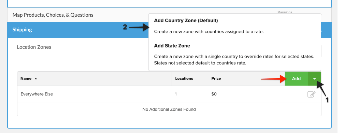Click the country zone description text
This screenshot has height=133, width=345.
tap(209, 31)
